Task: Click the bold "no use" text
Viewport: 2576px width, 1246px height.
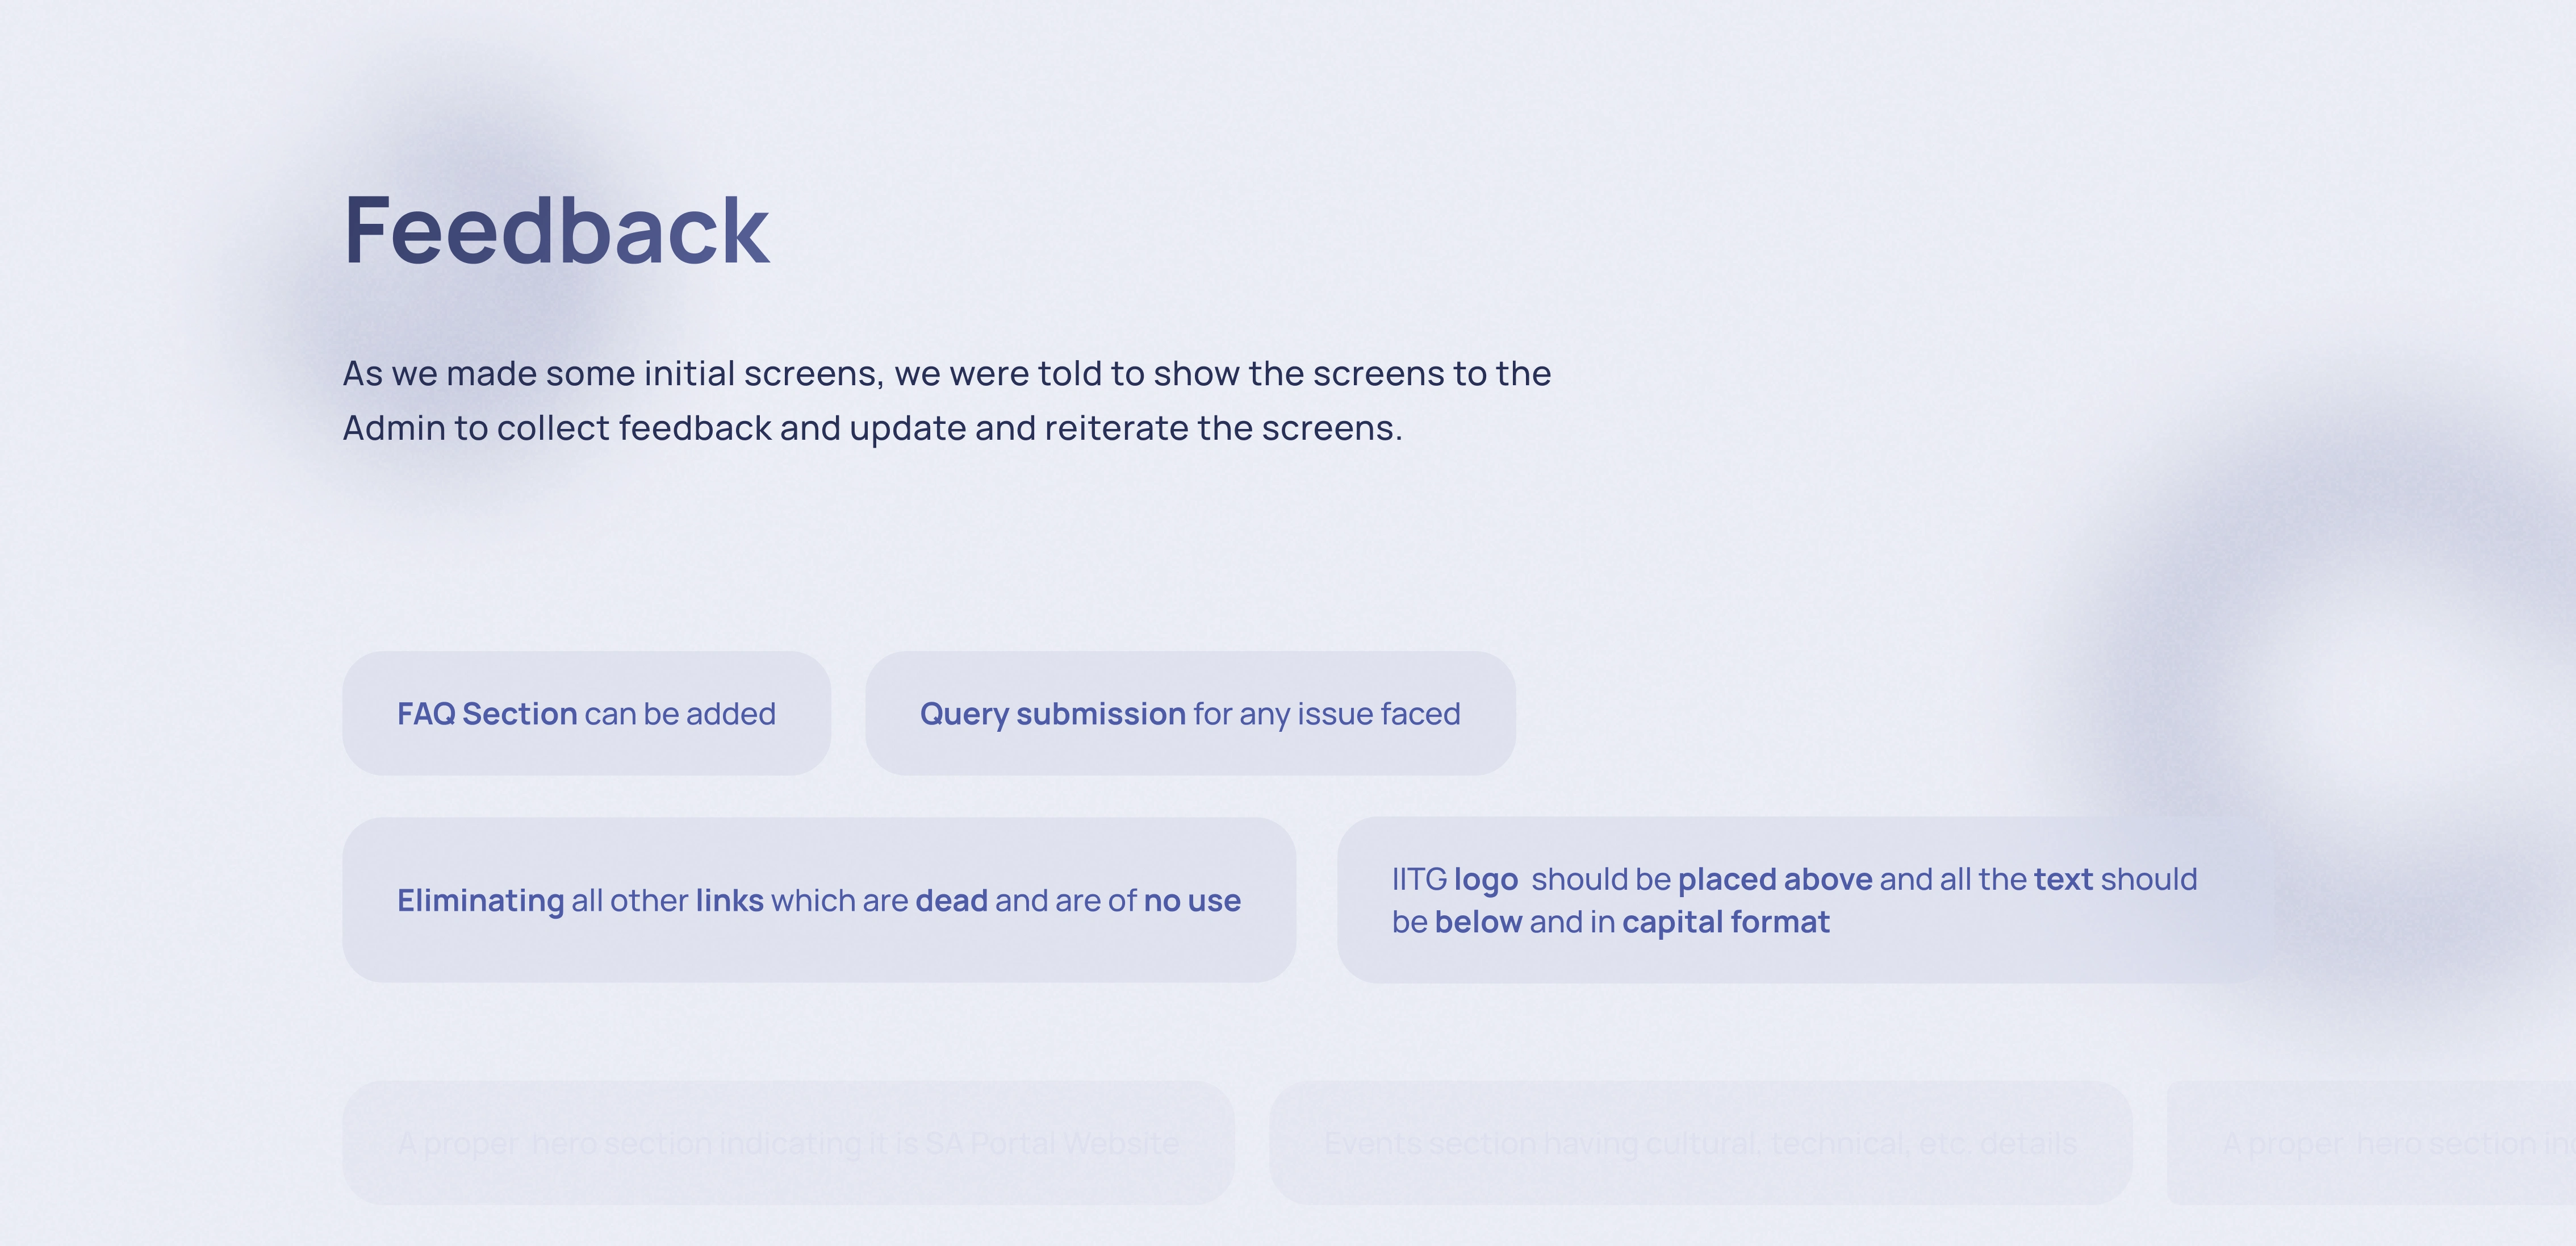Action: click(1192, 901)
